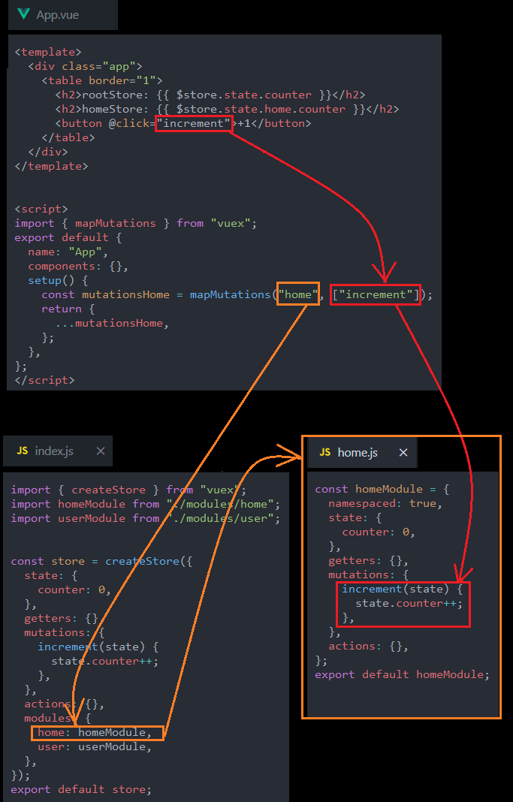
Task: Click the table border="1" line
Action: [x=102, y=80]
